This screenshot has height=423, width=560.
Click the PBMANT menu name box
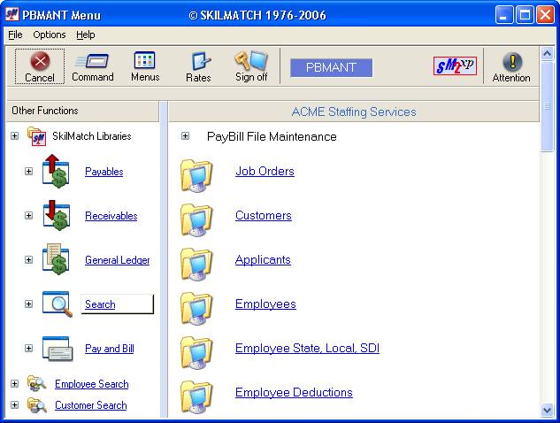(x=331, y=67)
